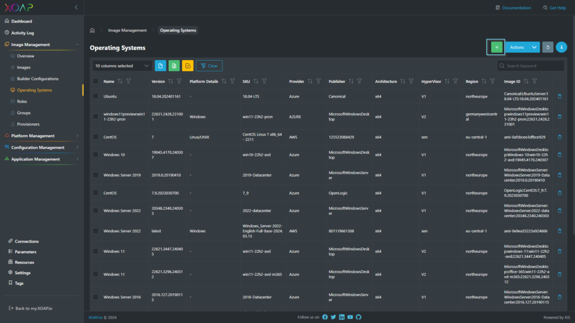Sort by the Architecture column

pyautogui.click(x=403, y=81)
